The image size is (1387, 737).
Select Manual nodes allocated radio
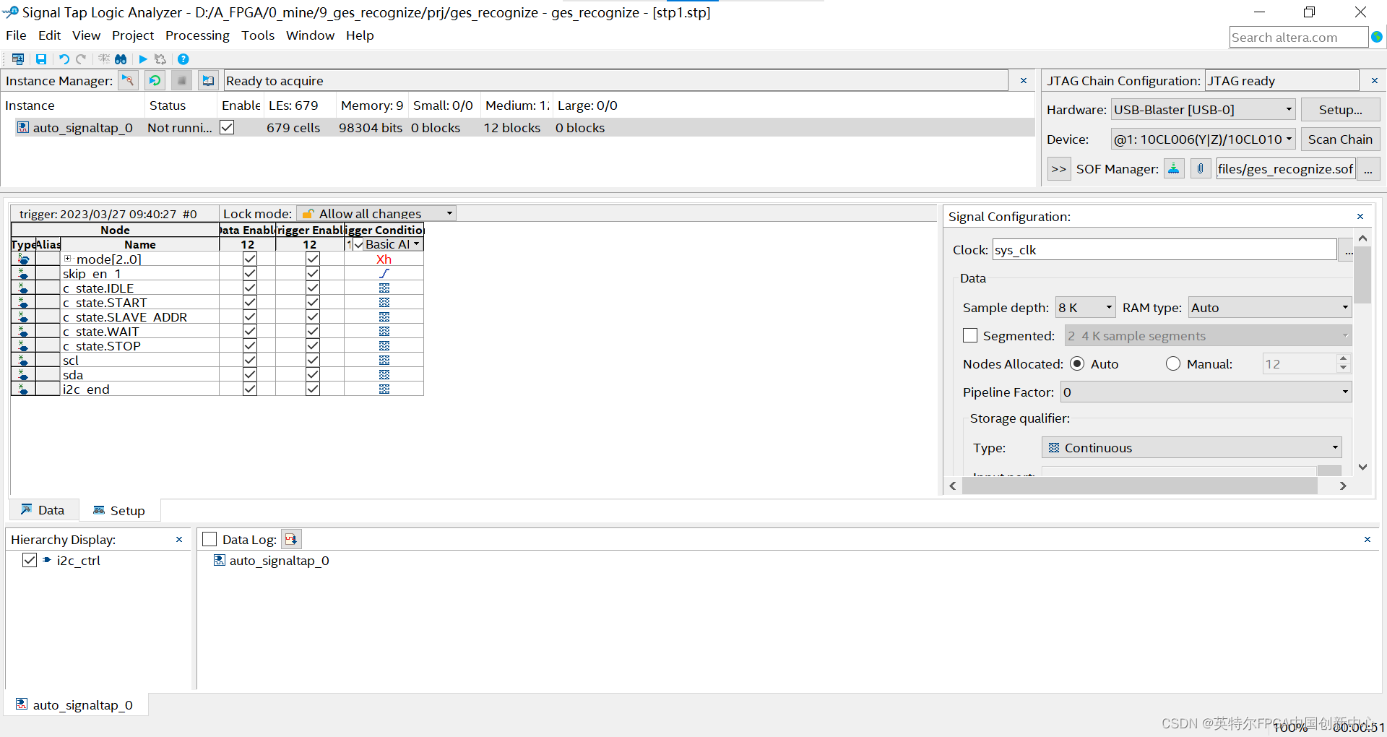(x=1173, y=363)
